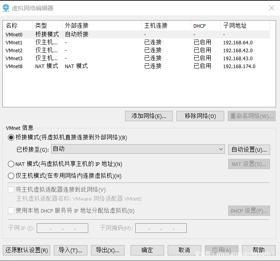Screen dimensions: 280x261
Task: Click the 导入(T)... button
Action: (70, 250)
